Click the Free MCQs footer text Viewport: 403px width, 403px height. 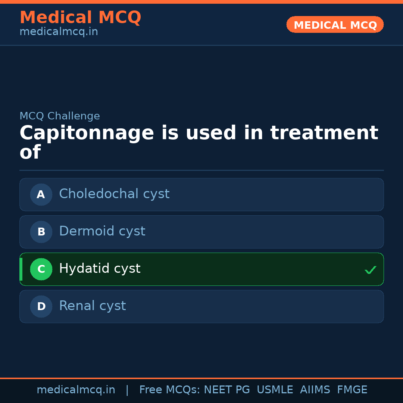170,390
